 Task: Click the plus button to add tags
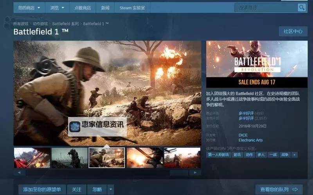click(295, 154)
